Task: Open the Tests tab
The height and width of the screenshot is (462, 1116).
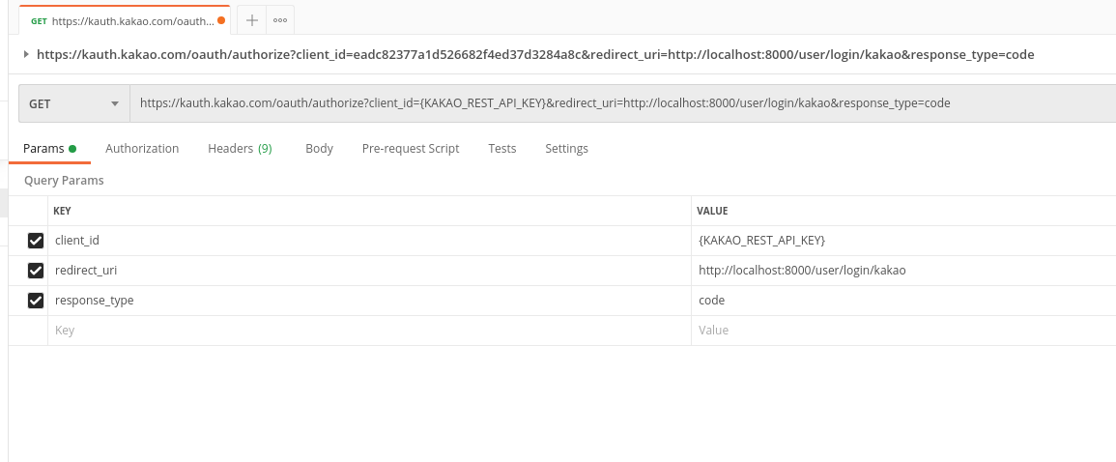Action: point(502,149)
